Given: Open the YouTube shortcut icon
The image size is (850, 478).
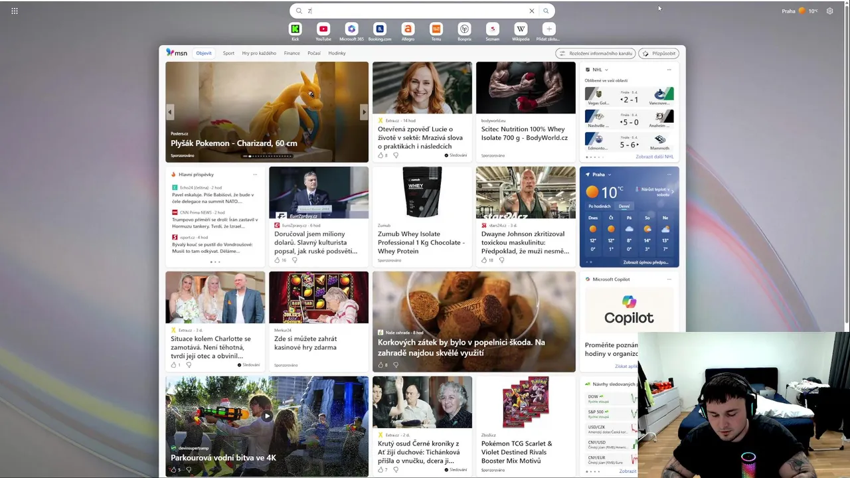Looking at the screenshot, I should (x=323, y=29).
